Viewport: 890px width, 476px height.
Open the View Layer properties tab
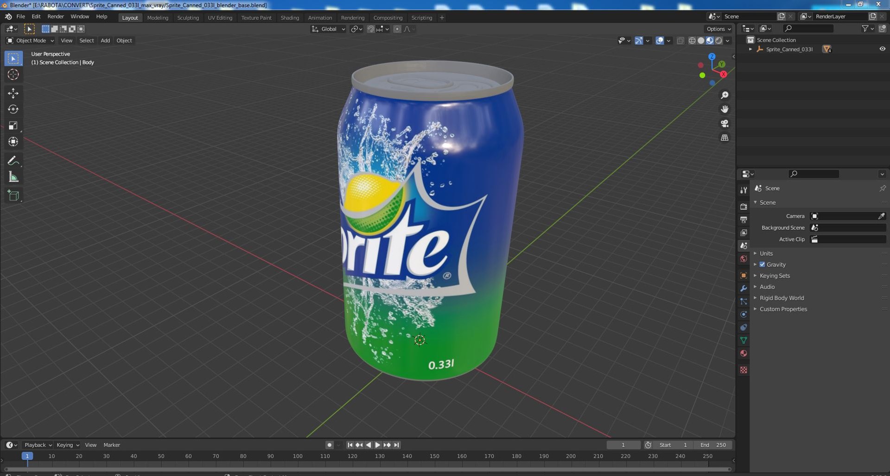click(744, 232)
